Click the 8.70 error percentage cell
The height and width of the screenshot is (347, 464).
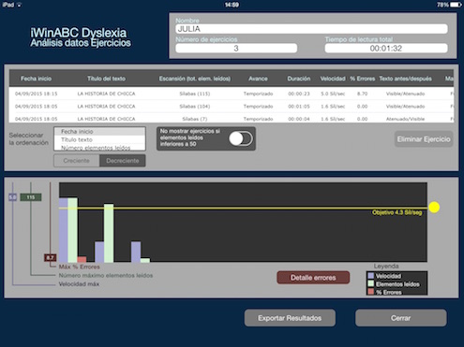click(x=362, y=94)
